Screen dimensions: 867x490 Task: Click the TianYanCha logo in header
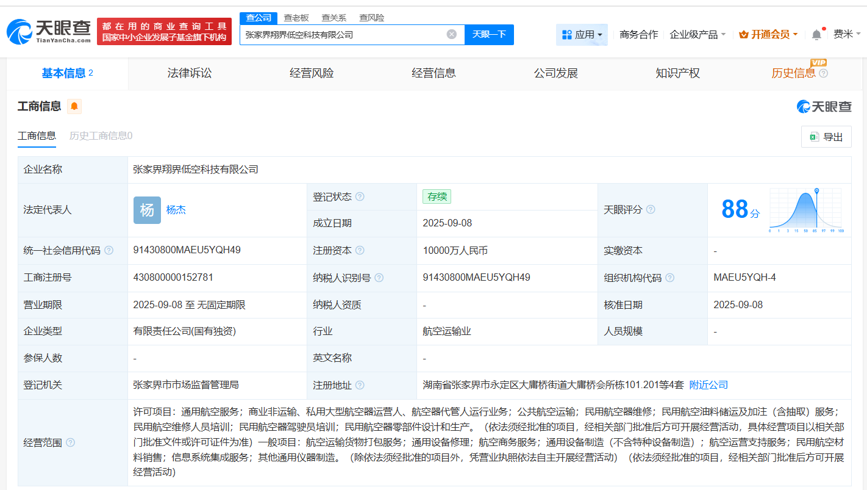tap(49, 31)
